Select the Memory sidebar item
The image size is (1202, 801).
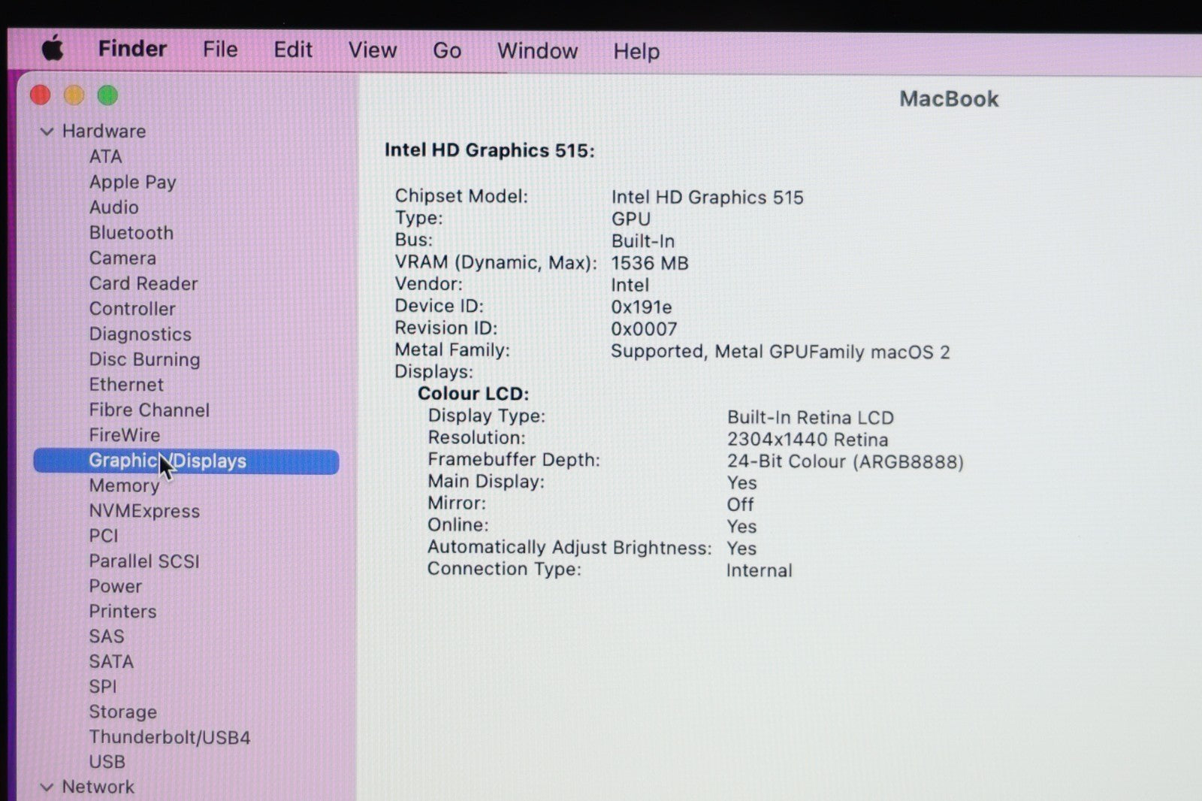(x=124, y=486)
